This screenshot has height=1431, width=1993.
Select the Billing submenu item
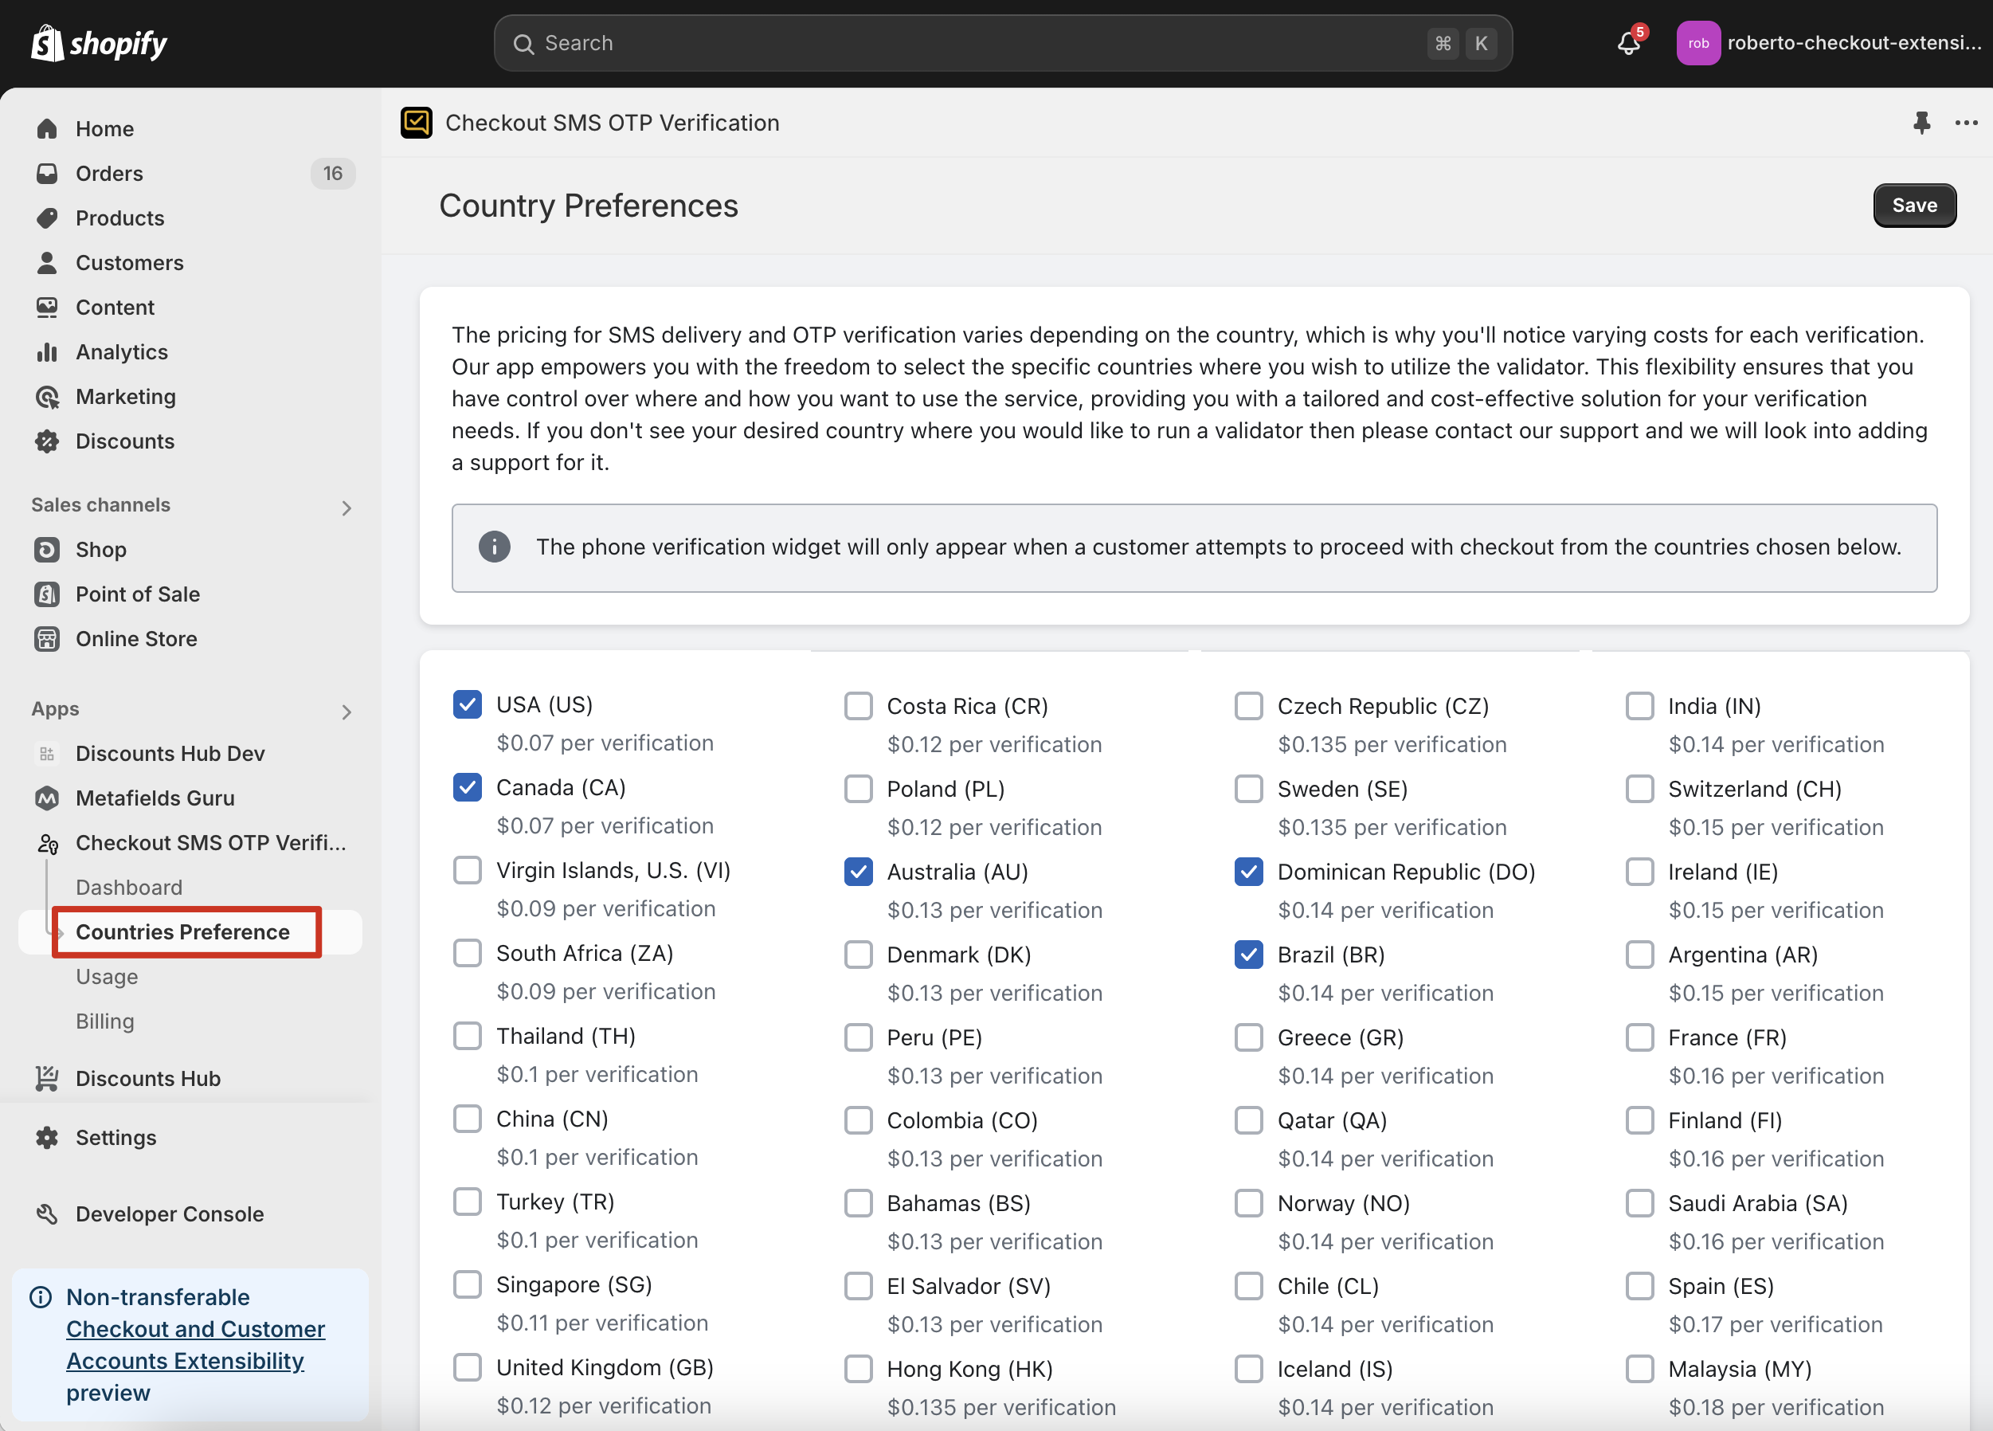[104, 1021]
